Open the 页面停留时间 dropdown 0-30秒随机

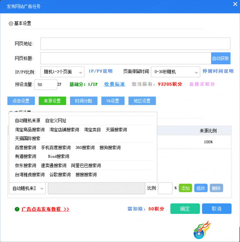[175, 72]
